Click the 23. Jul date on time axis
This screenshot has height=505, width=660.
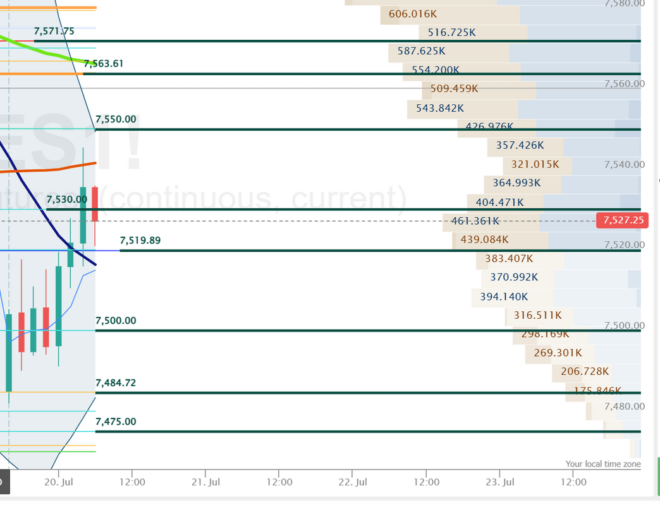click(499, 482)
